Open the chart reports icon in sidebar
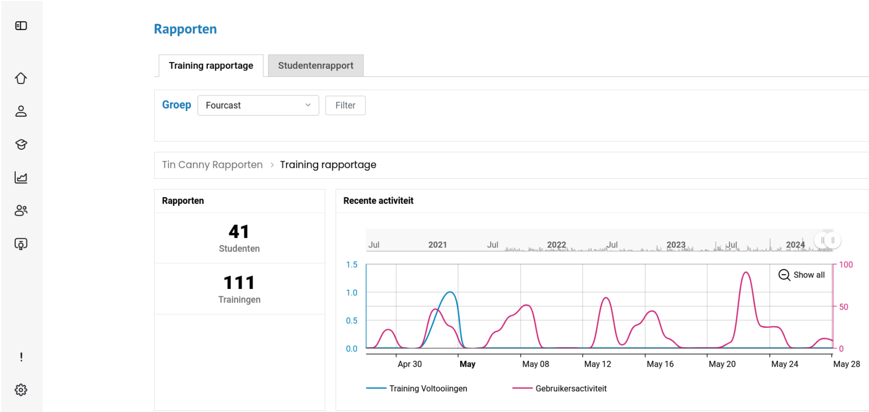This screenshot has height=412, width=869. [21, 177]
